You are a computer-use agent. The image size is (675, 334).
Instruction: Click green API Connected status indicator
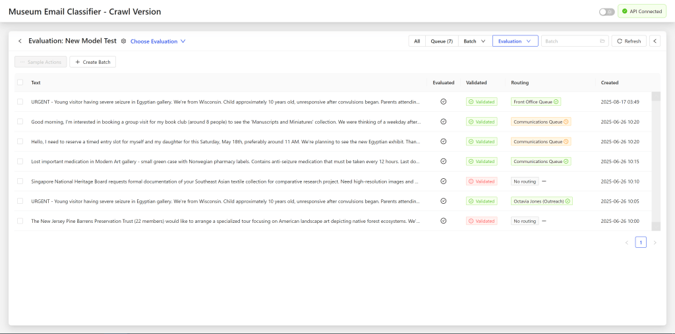click(x=642, y=11)
